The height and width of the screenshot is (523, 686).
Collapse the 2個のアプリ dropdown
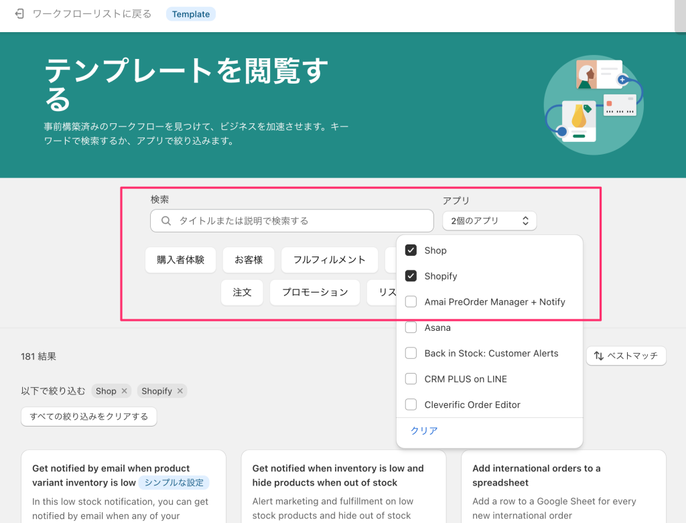[489, 221]
